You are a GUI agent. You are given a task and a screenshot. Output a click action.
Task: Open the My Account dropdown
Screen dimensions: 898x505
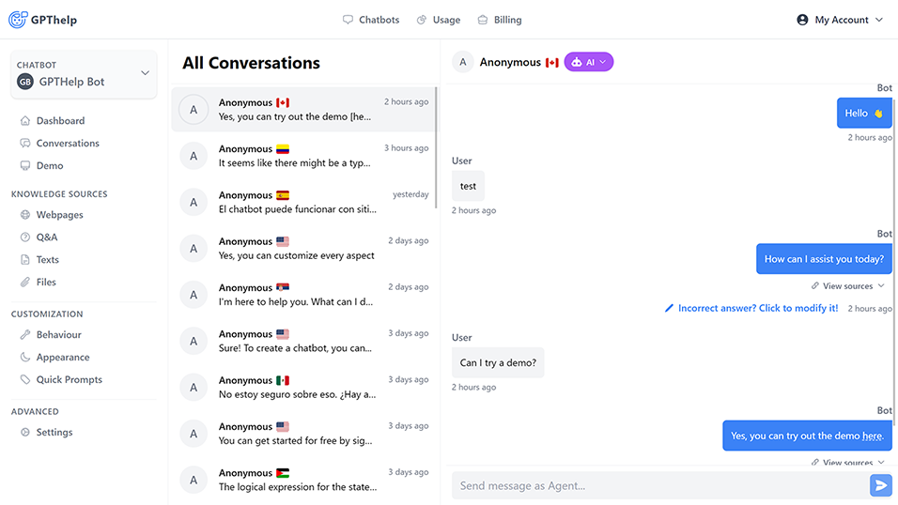point(840,20)
